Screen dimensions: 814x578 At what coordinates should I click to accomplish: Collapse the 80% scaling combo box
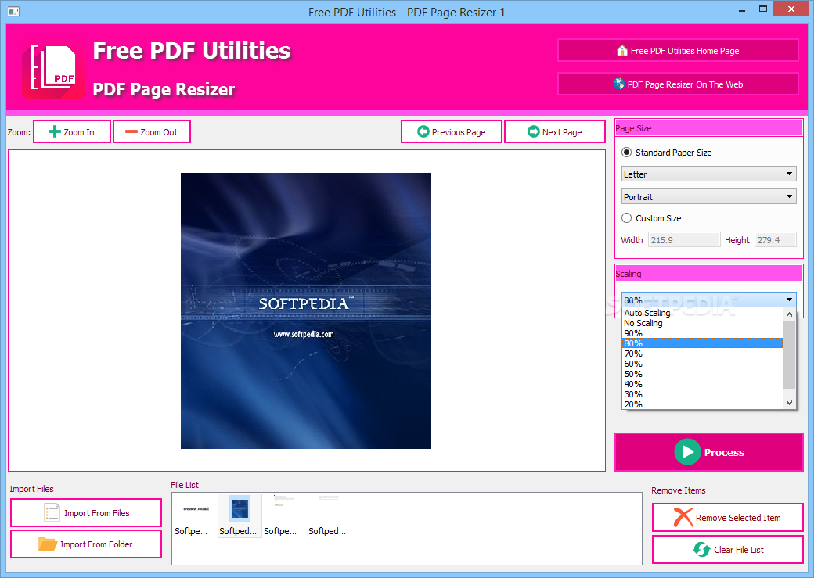tap(708, 300)
